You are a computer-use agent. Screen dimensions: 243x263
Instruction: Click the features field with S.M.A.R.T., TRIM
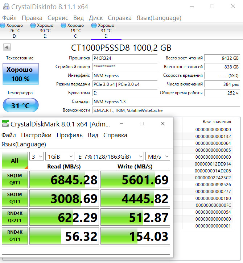(166, 110)
